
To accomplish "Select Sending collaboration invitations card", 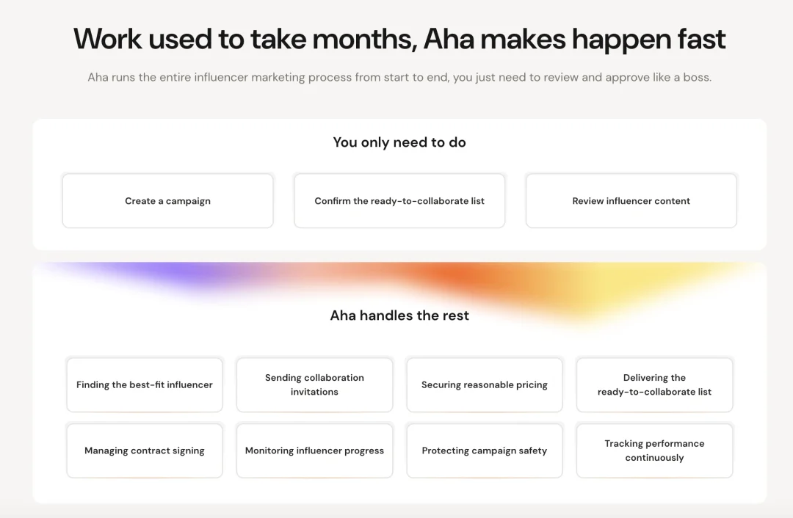I will 314,384.
